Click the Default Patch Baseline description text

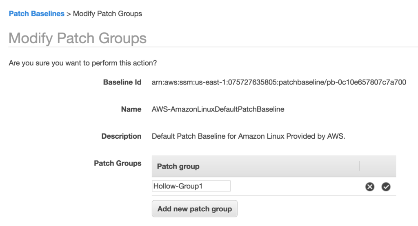pos(248,136)
